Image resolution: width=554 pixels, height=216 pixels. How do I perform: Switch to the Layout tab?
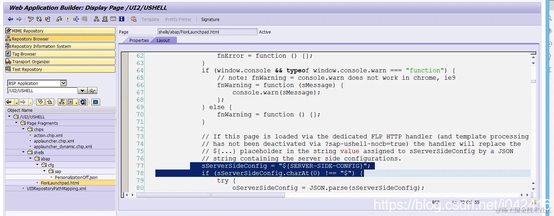(163, 41)
